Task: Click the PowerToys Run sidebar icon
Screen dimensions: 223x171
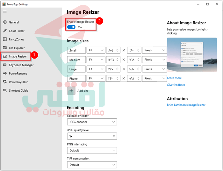Action: point(5,82)
